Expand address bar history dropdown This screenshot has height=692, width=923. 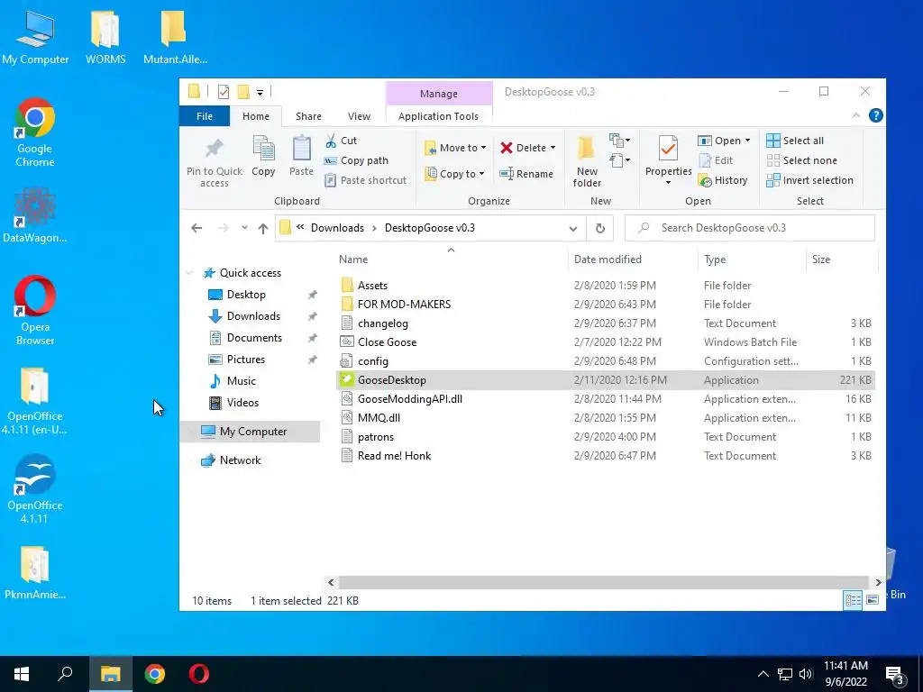[572, 228]
